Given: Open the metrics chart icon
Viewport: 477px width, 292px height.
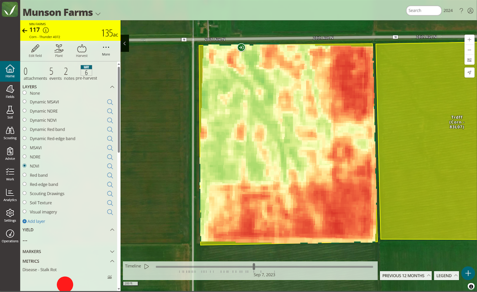Looking at the screenshot, I should tap(110, 277).
